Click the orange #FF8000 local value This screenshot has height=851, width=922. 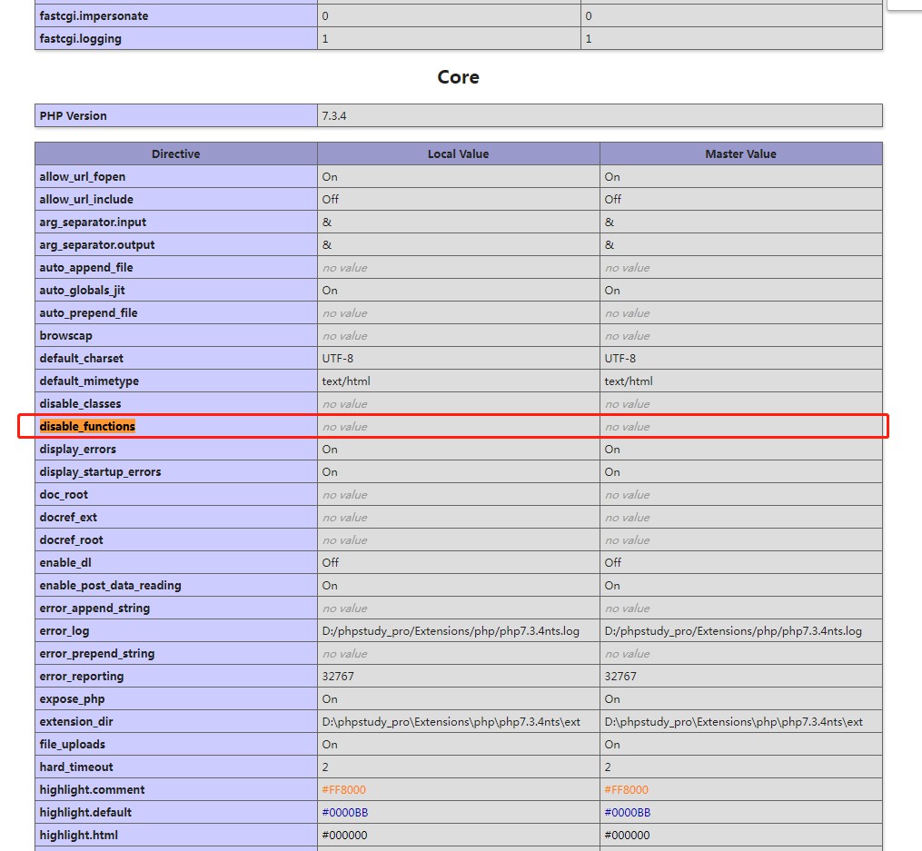(343, 789)
